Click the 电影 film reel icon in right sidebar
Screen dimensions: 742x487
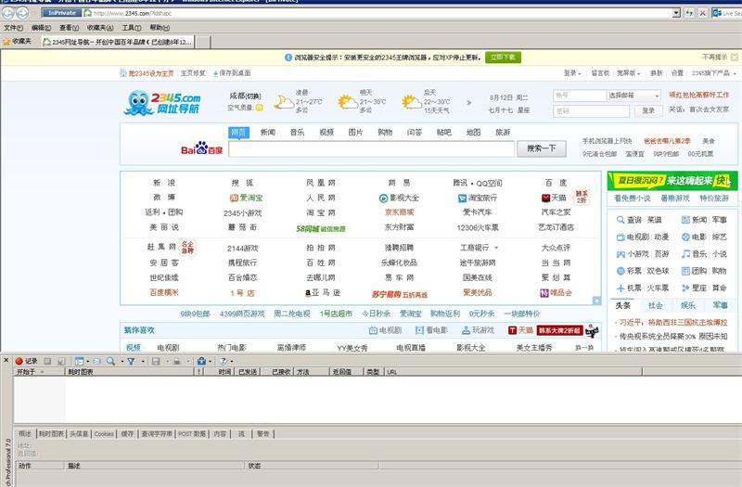click(685, 237)
